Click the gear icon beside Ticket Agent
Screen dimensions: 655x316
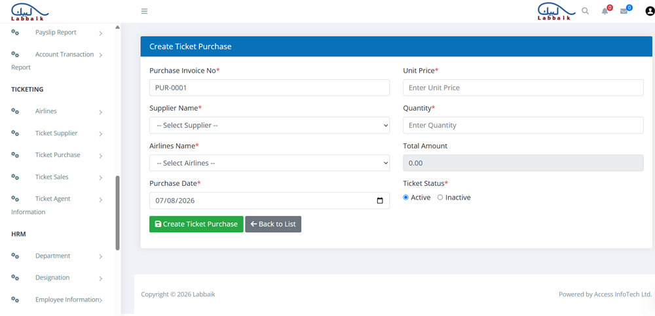click(x=15, y=199)
